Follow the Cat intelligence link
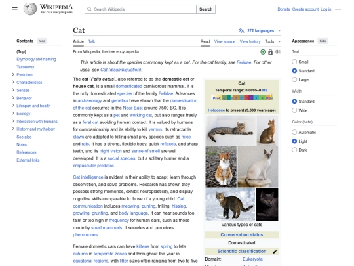Image resolution: width=354 pixels, height=266 pixels. coord(88,177)
